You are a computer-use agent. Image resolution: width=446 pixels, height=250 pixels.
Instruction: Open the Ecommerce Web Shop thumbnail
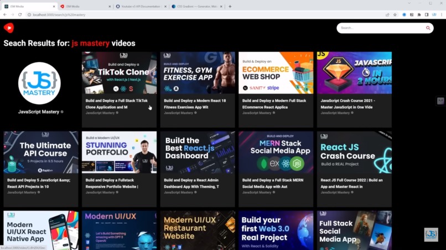[x=276, y=73]
